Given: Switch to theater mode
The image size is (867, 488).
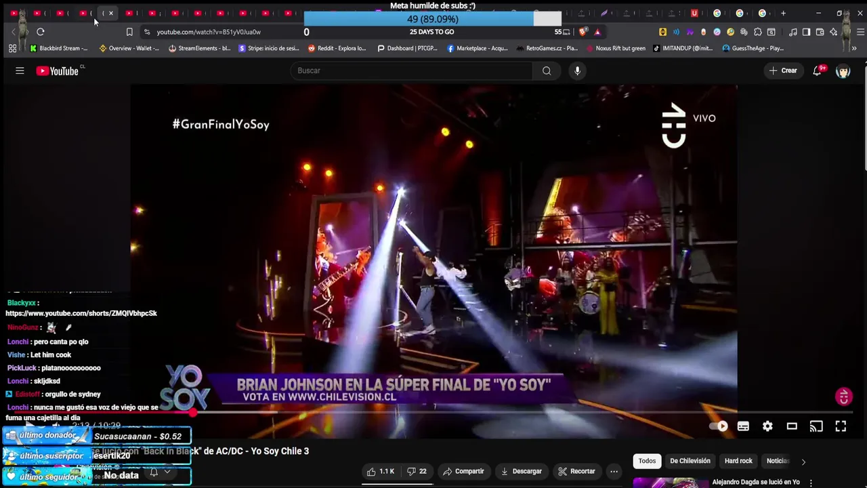Looking at the screenshot, I should click(792, 426).
